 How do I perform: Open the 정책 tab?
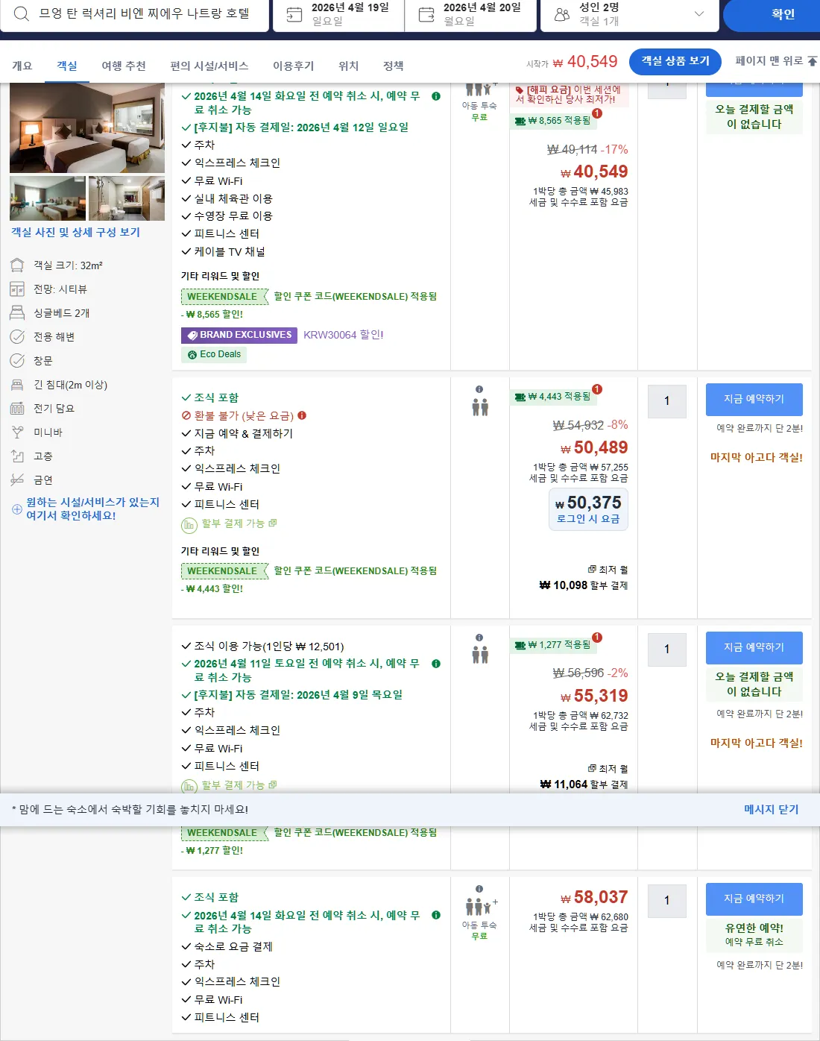tap(394, 66)
